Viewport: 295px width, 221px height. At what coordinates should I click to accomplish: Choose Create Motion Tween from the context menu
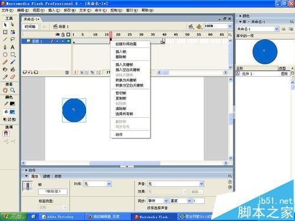tap(126, 44)
